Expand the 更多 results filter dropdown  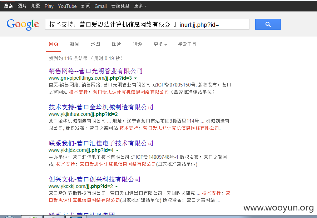pos(160,44)
